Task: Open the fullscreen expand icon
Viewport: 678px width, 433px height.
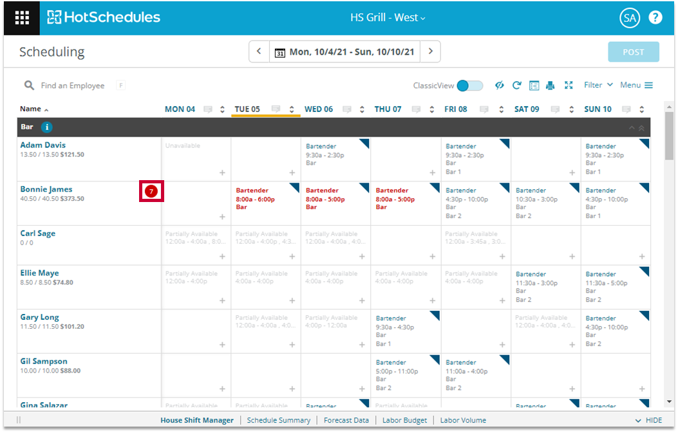Action: point(569,85)
